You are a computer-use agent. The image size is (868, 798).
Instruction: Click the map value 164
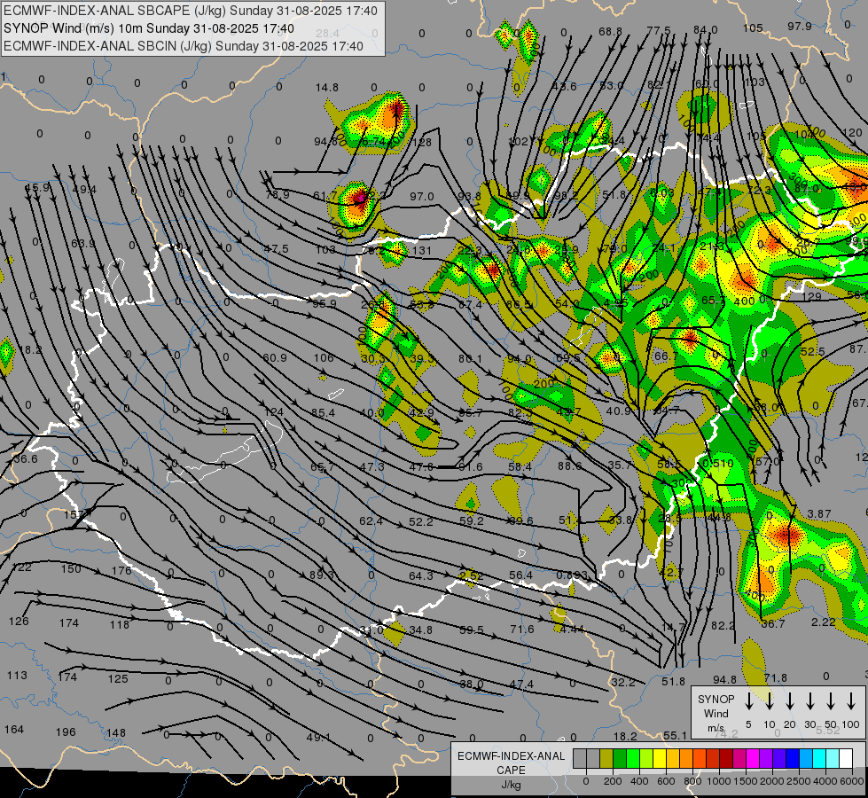coord(14,729)
